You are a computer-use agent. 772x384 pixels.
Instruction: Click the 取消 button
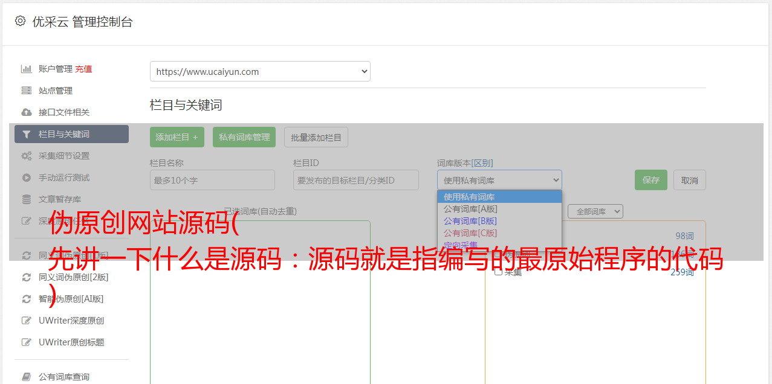coord(690,180)
